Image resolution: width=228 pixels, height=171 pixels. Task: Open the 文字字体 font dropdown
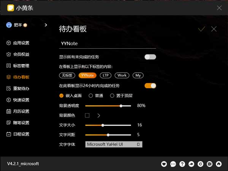tap(114, 144)
